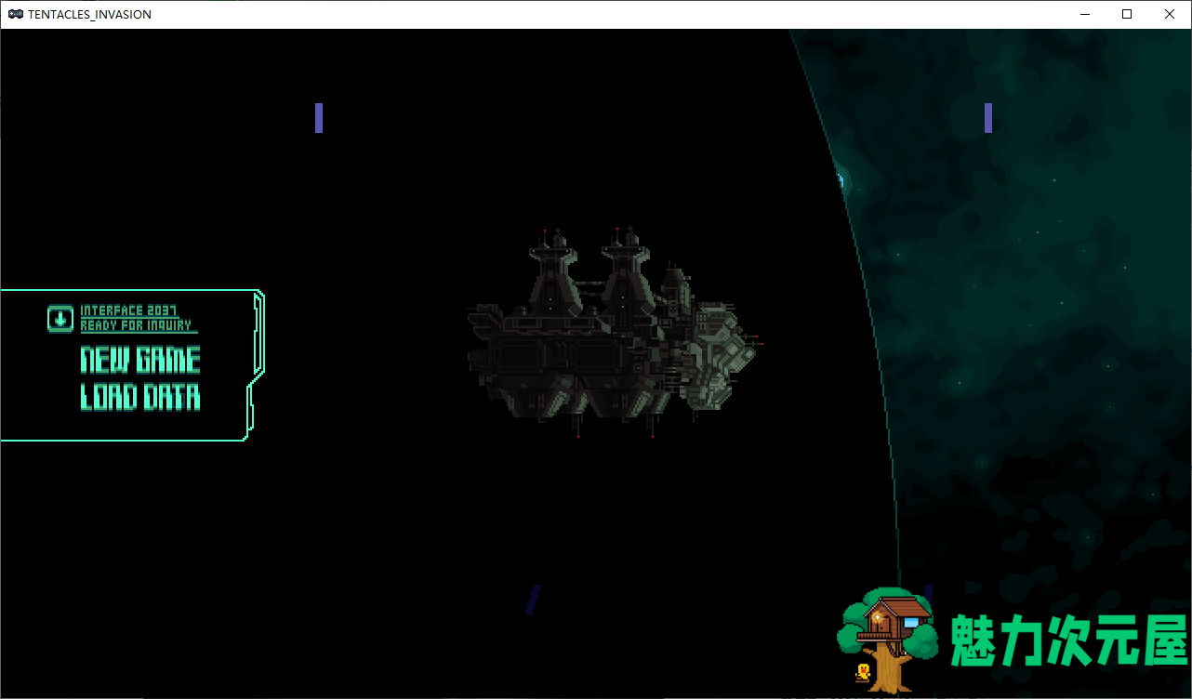Select LOAD DATA menu option
The image size is (1192, 699).
[x=140, y=397]
